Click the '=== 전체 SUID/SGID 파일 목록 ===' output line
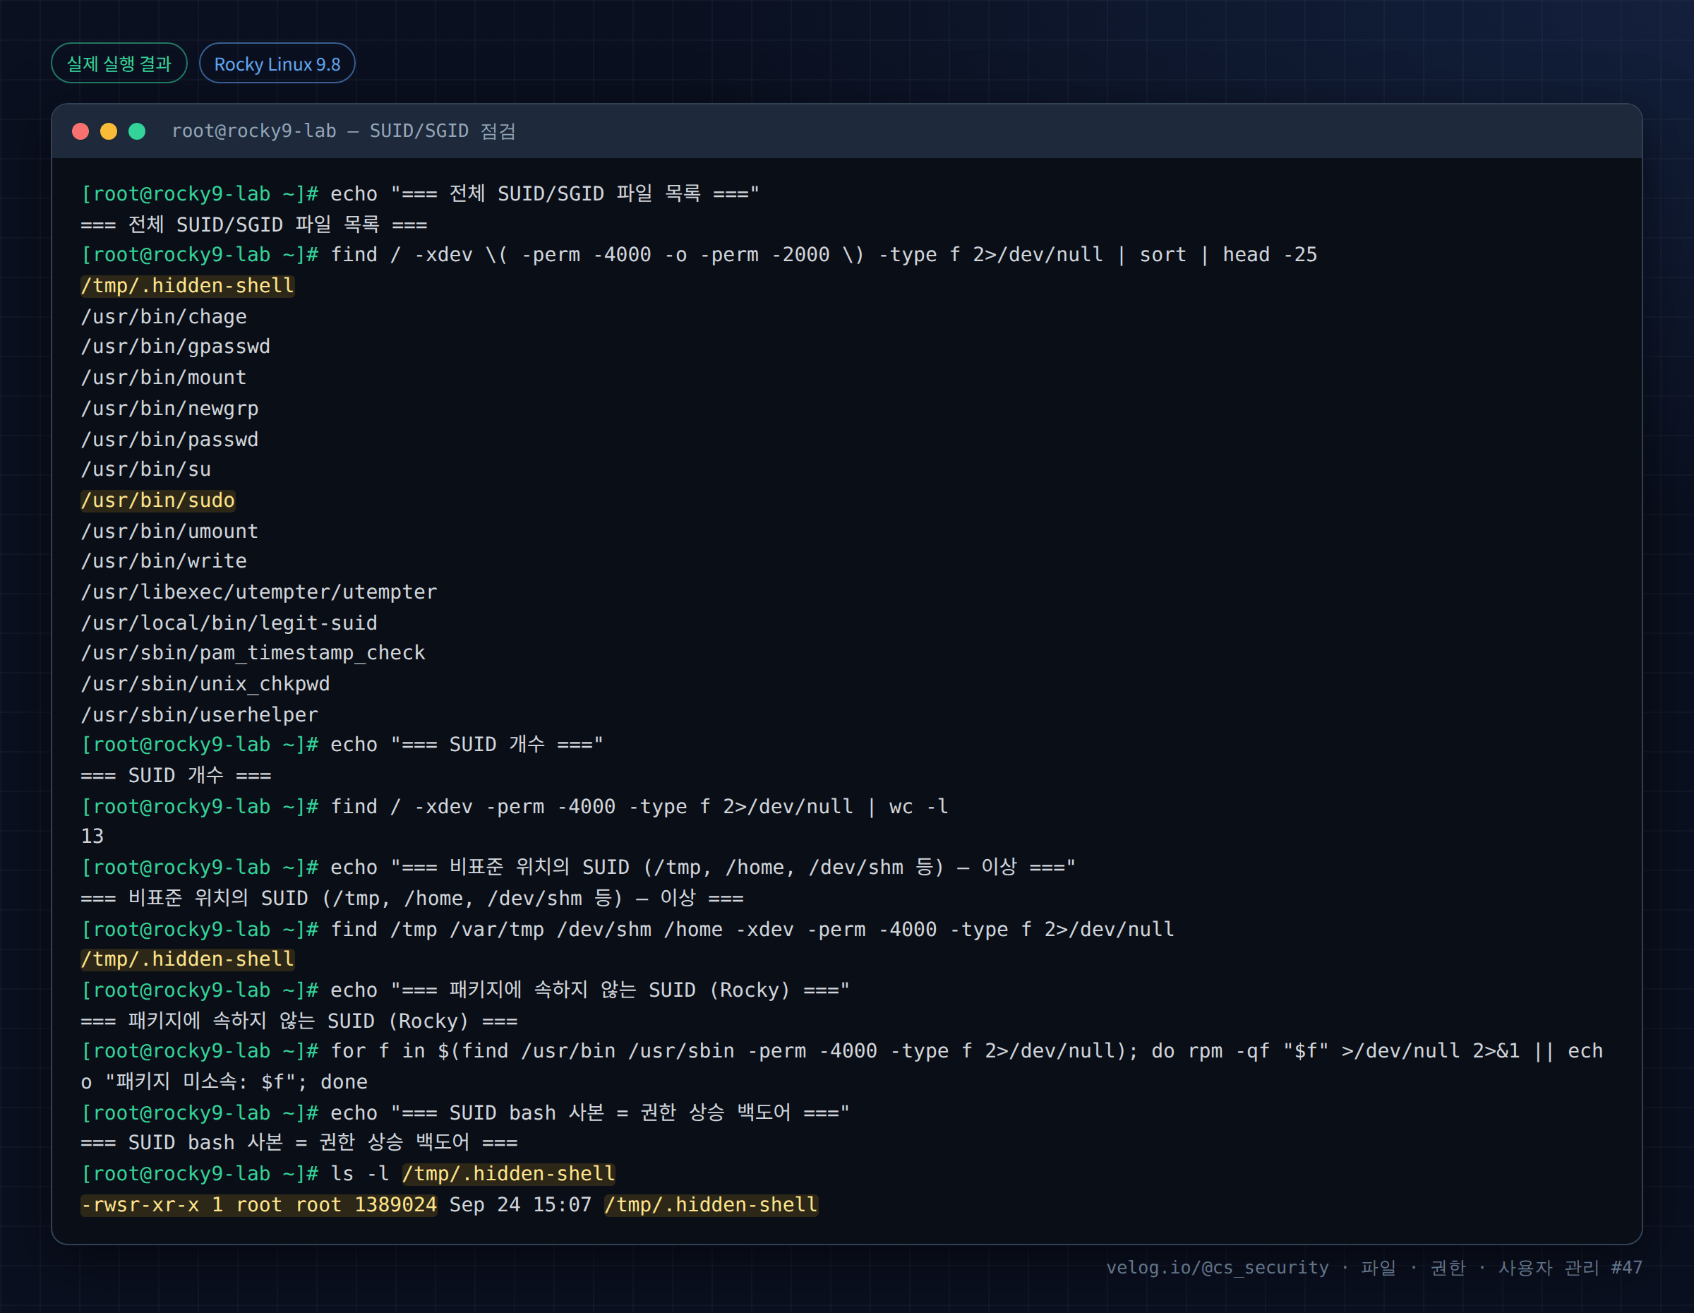 click(x=253, y=225)
